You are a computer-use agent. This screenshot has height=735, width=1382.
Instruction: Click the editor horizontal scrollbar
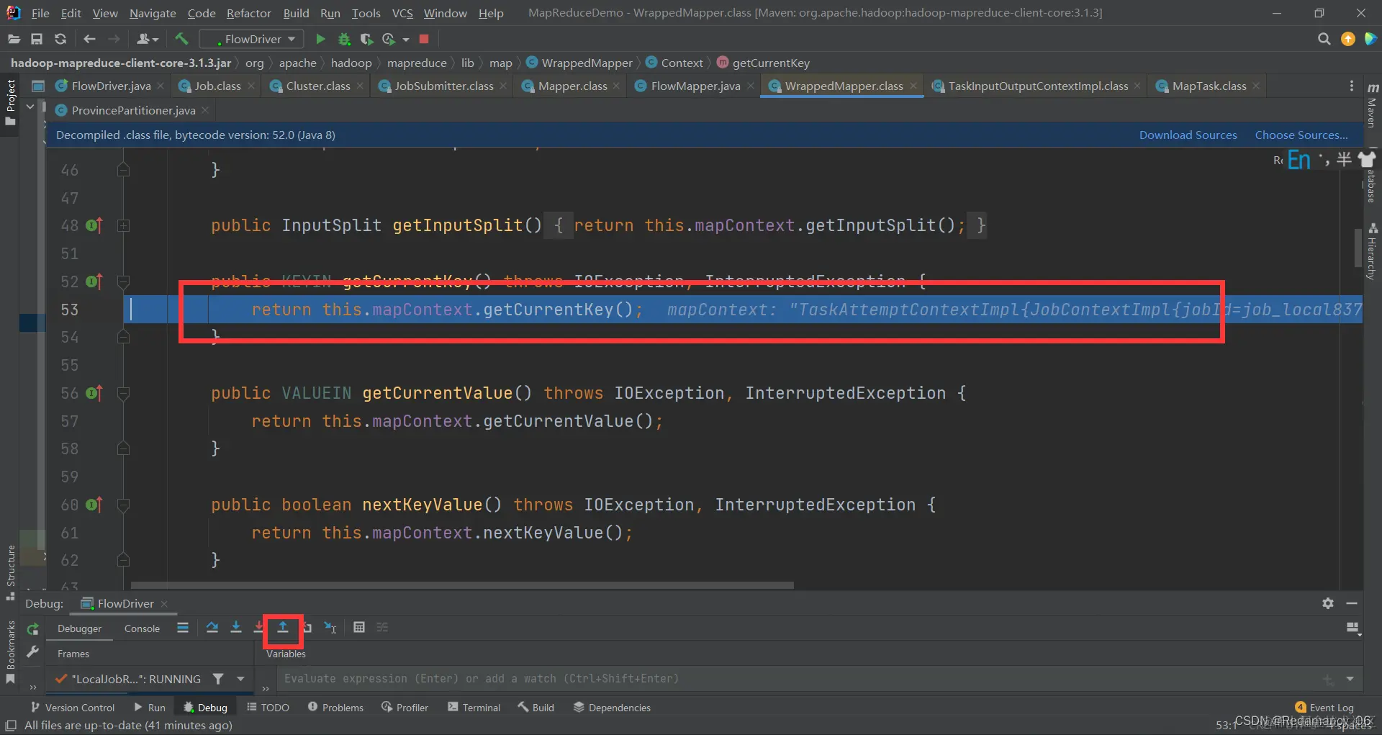[x=461, y=585]
